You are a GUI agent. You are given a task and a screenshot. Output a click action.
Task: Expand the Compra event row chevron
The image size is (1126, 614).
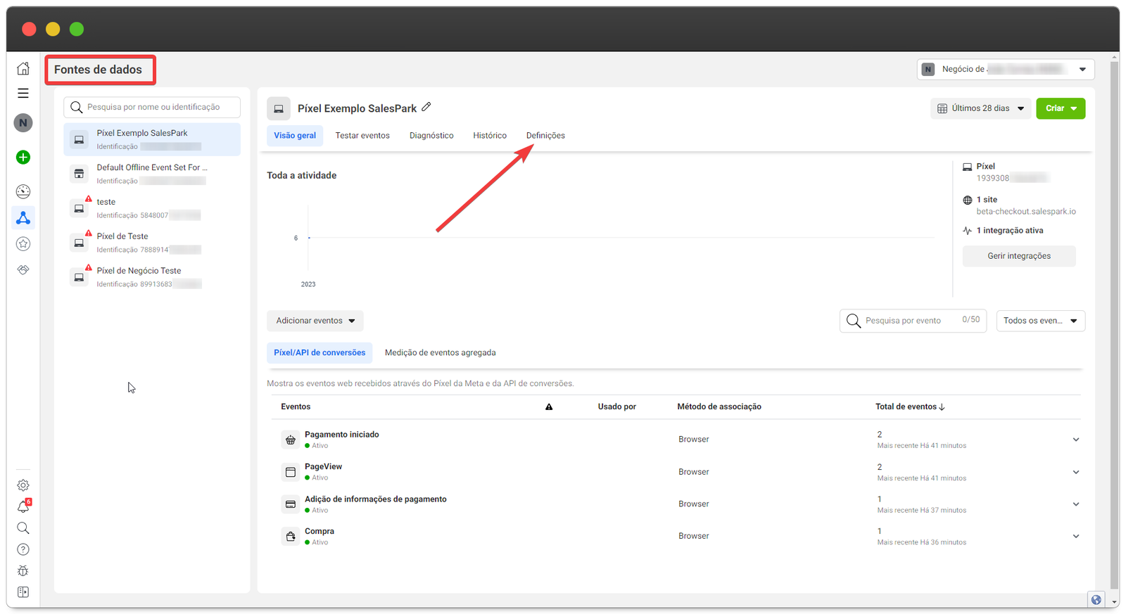[x=1075, y=536]
